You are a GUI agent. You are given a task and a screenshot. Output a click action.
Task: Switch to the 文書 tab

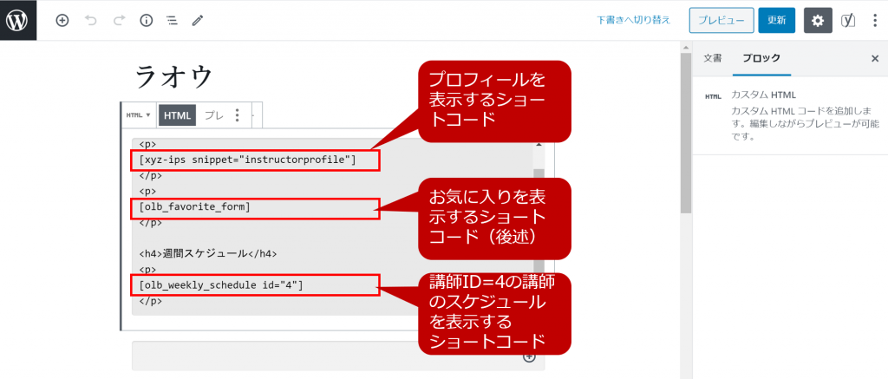pos(713,58)
